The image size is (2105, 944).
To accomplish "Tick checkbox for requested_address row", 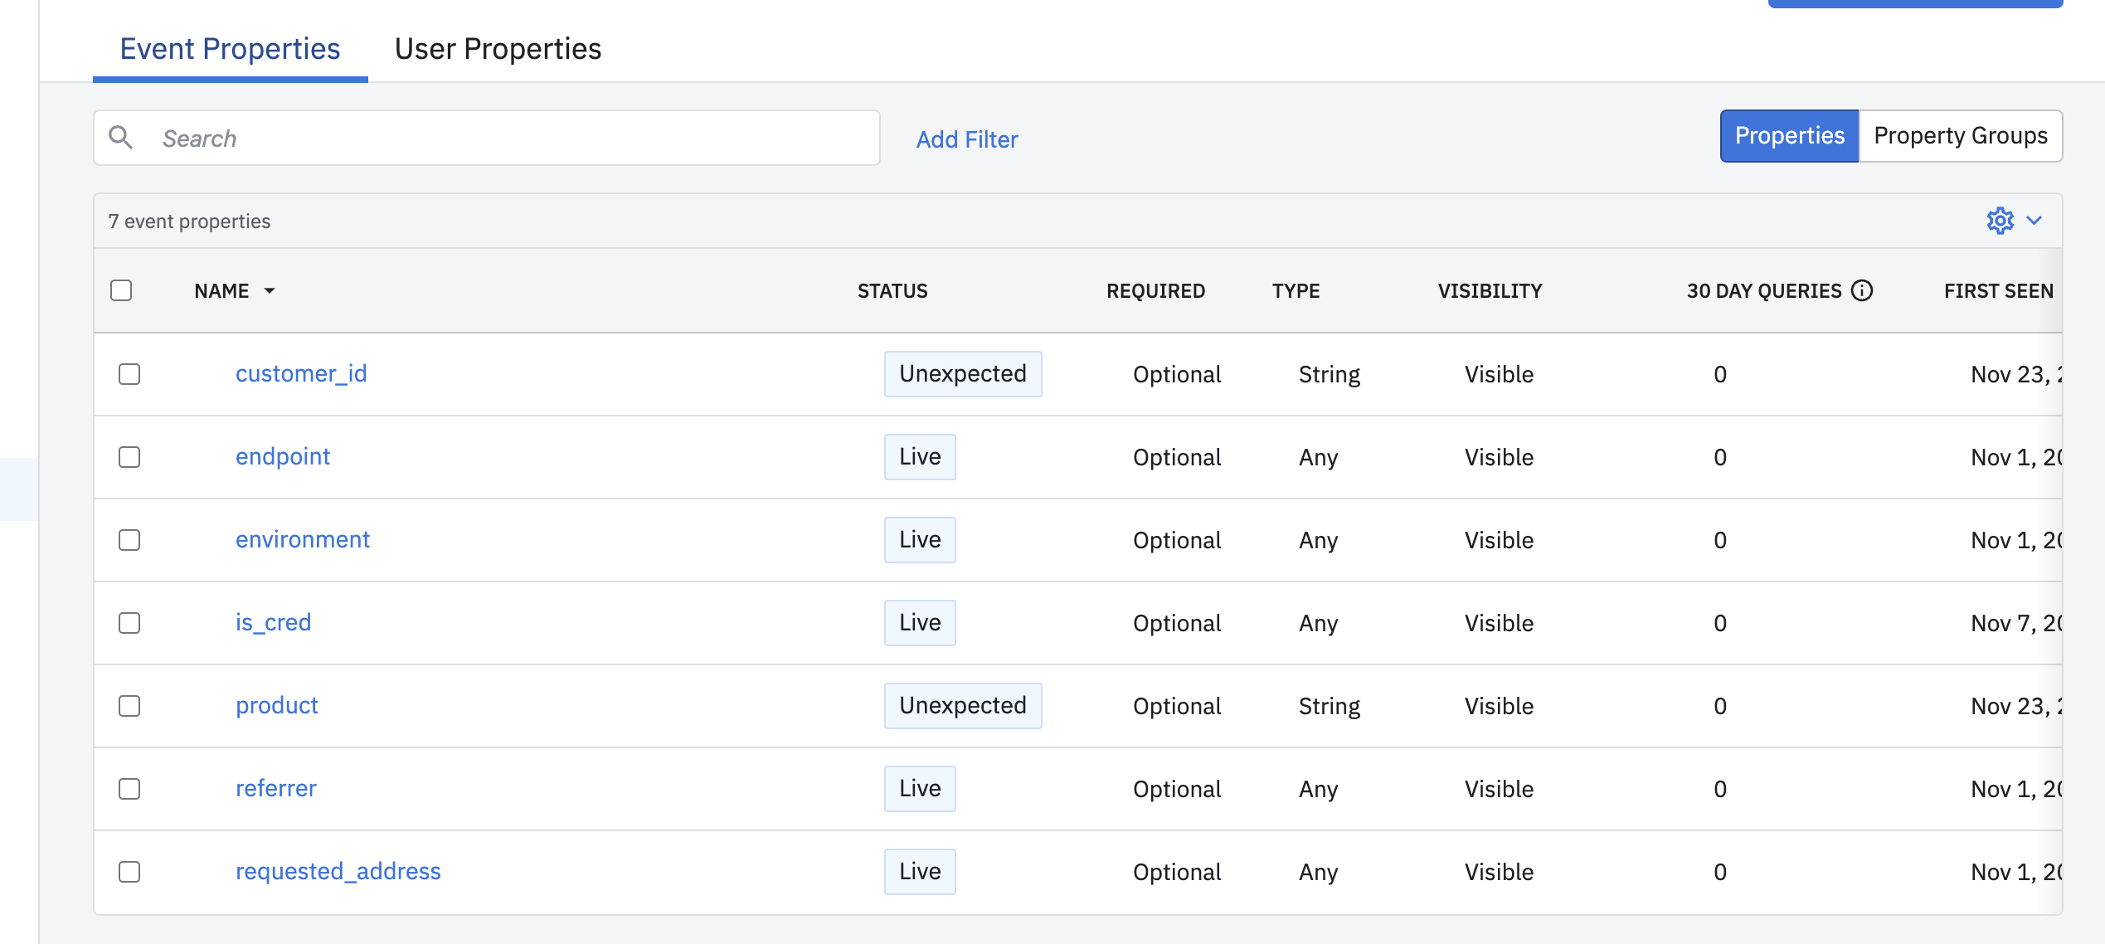I will pos(129,872).
